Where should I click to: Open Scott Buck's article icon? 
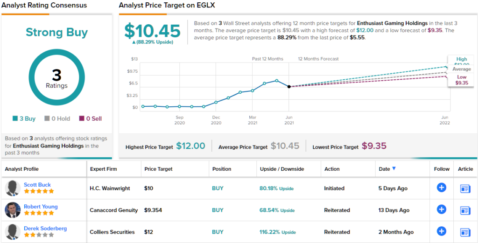click(465, 188)
